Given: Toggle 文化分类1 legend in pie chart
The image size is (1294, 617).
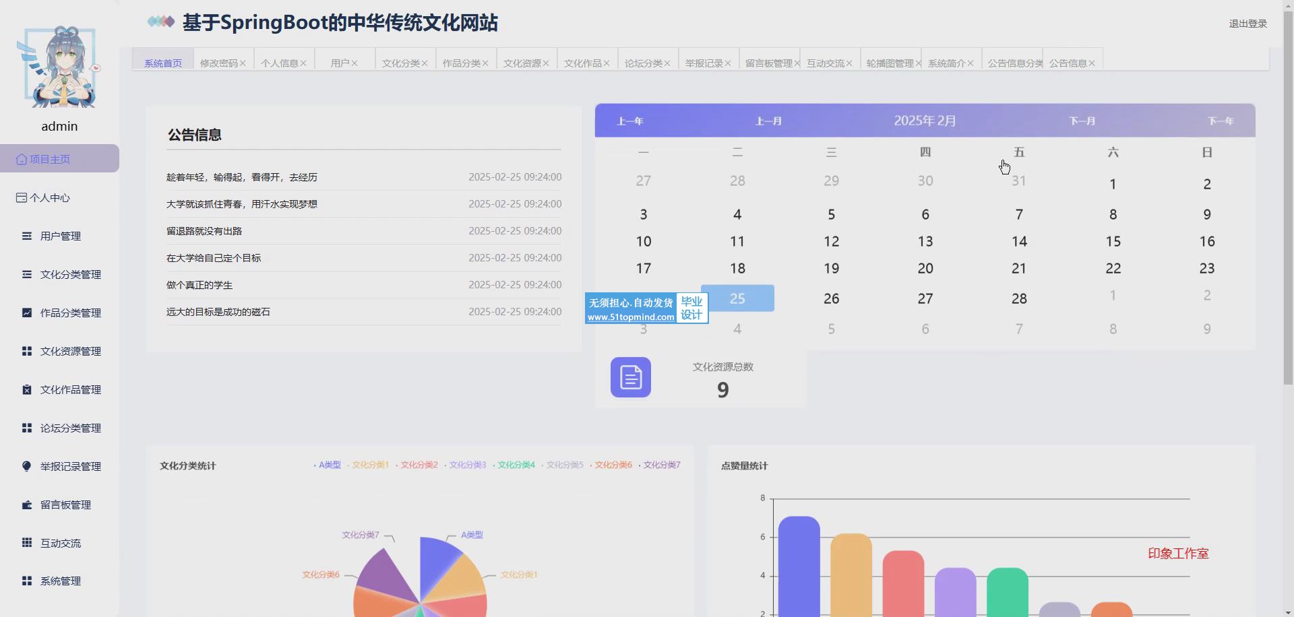Looking at the screenshot, I should 369,465.
